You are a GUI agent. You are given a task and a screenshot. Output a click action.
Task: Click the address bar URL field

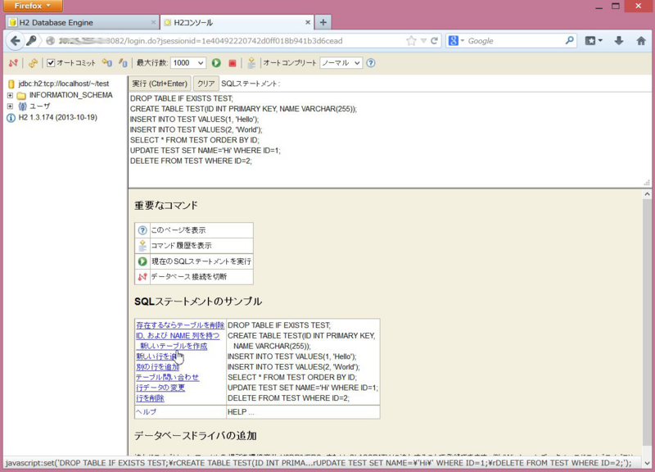231,41
